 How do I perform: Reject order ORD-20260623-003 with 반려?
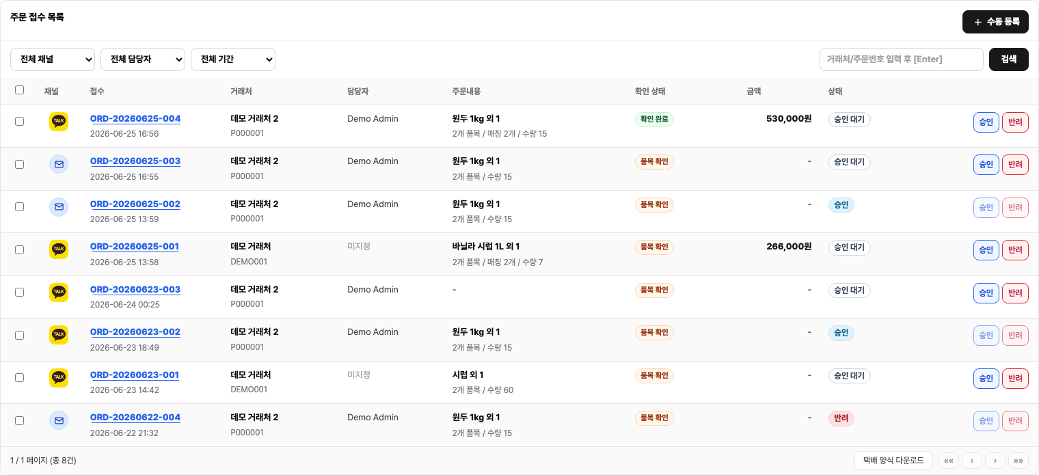(x=1015, y=293)
